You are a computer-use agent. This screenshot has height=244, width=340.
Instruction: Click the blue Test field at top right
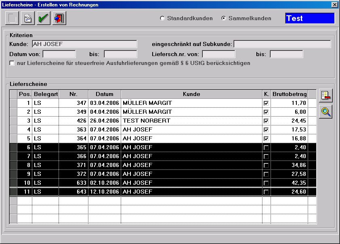[x=310, y=18]
